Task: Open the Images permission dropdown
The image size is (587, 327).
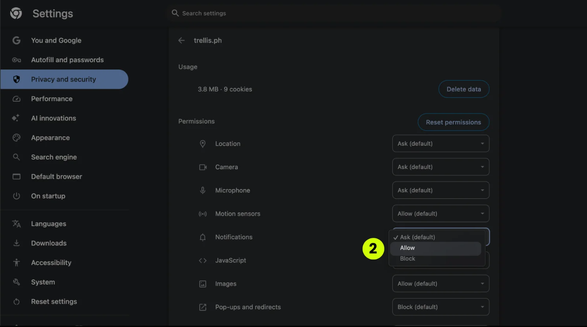Action: tap(441, 284)
